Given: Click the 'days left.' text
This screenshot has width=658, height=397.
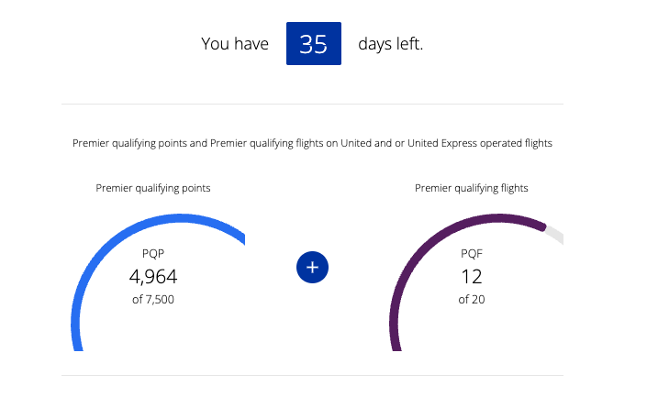Looking at the screenshot, I should coord(391,44).
